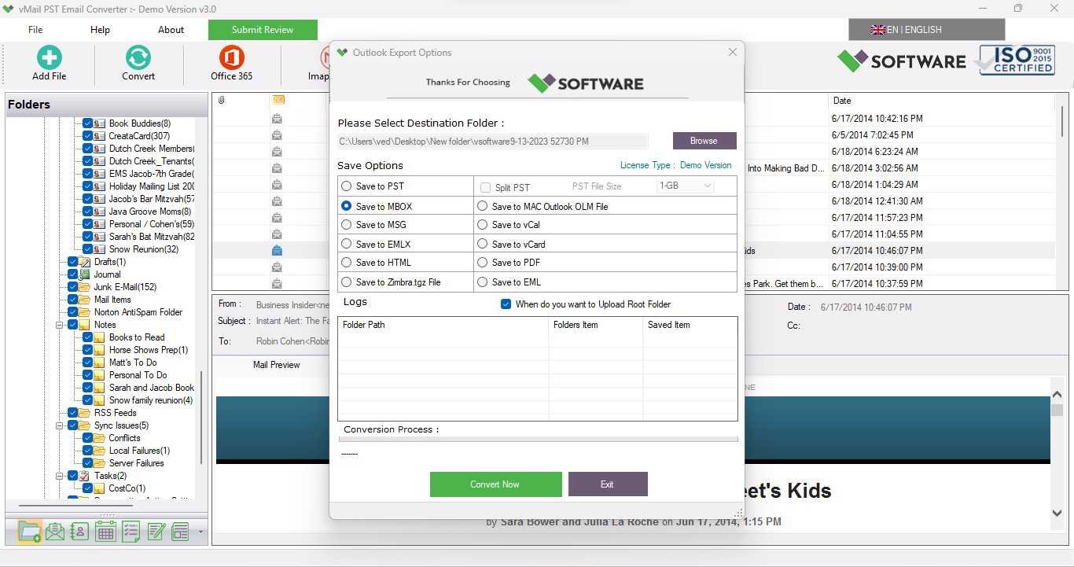Open the Help menu

point(100,30)
